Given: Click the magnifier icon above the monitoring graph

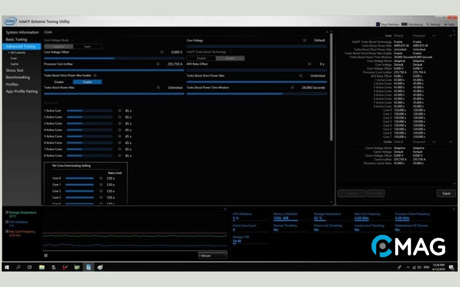Looking at the screenshot, I should tap(225, 209).
